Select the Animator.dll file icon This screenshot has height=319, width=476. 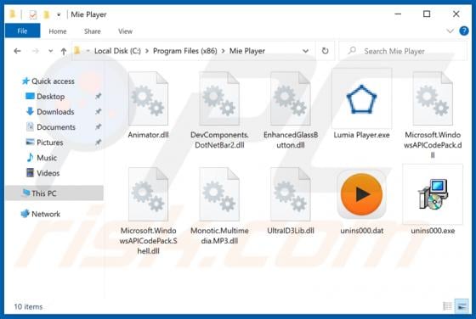pos(148,98)
